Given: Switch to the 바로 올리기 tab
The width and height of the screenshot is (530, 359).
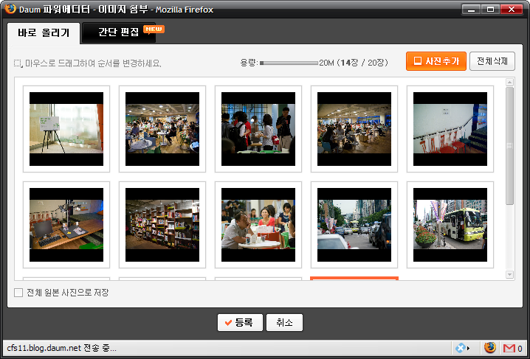Looking at the screenshot, I should (44, 33).
